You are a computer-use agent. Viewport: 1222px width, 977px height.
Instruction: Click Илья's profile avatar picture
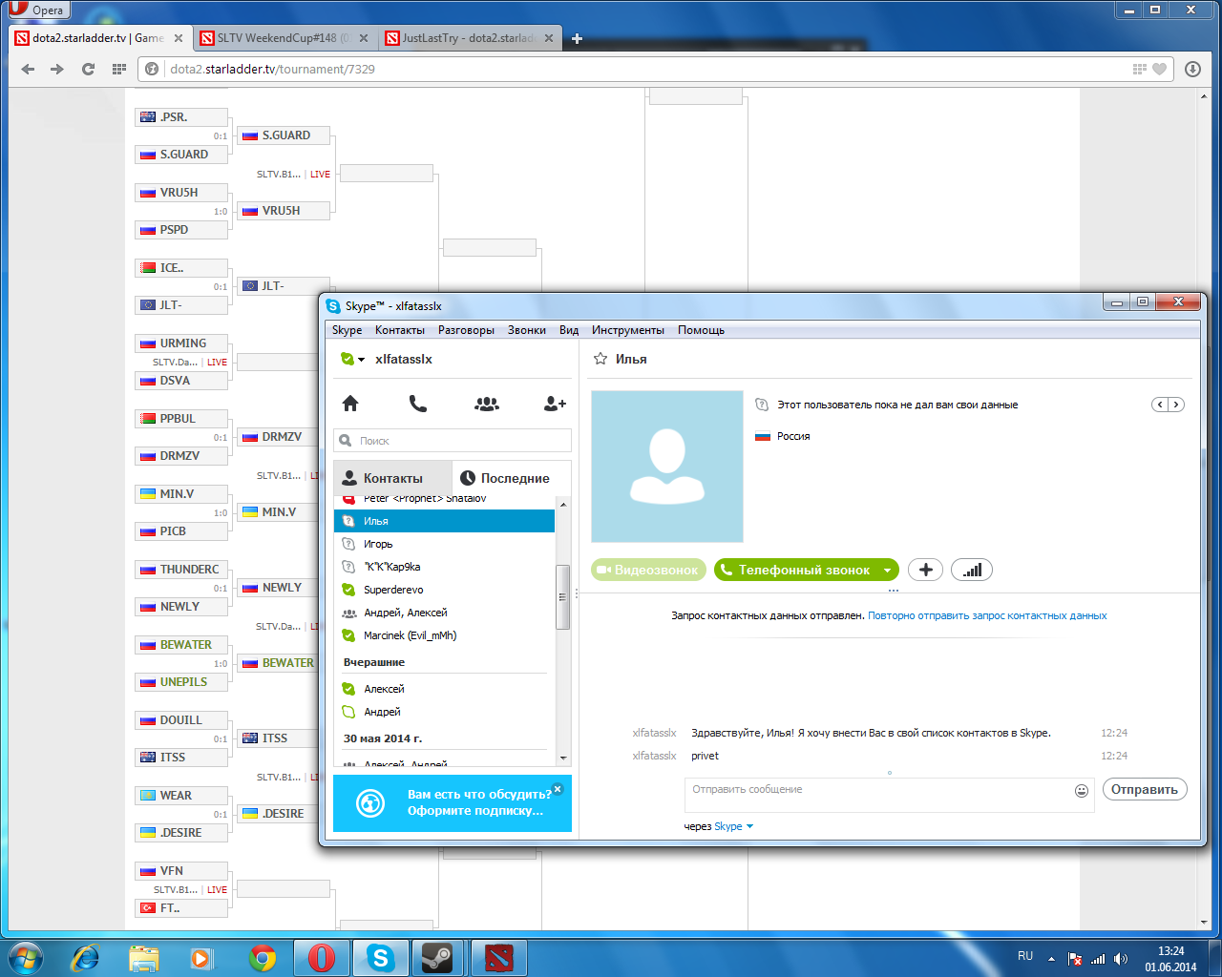tap(667, 467)
